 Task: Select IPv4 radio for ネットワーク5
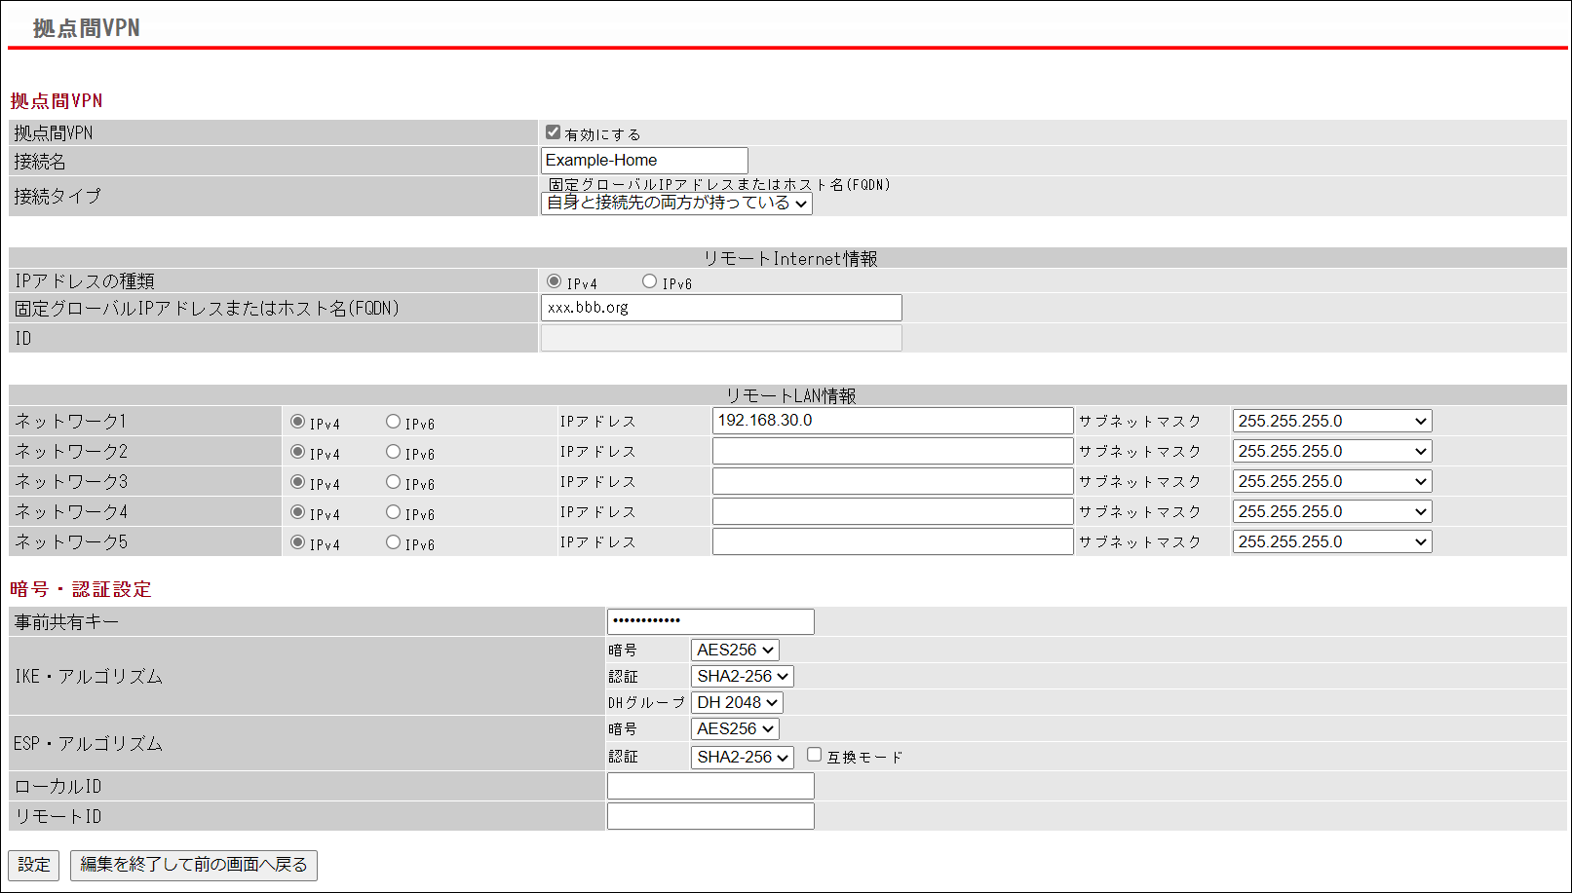pos(298,542)
